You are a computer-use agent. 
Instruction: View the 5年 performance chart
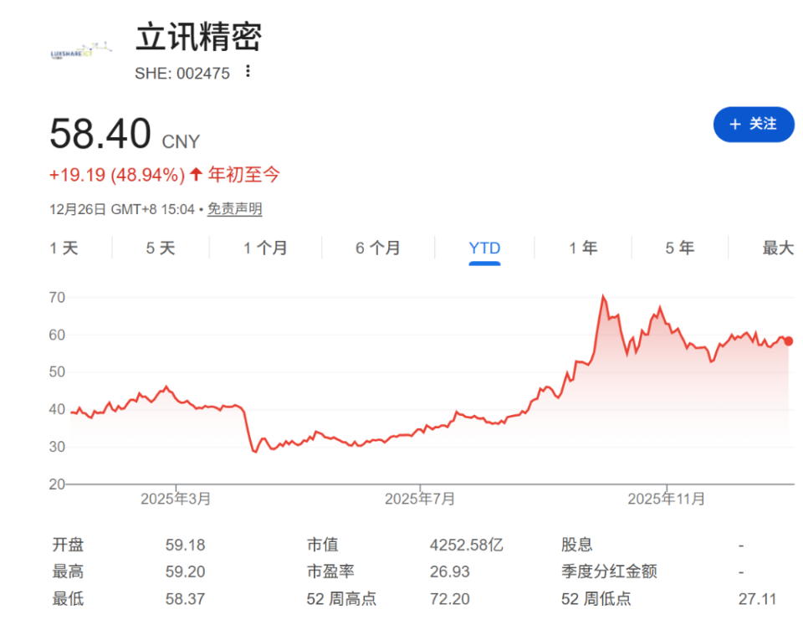tap(679, 248)
